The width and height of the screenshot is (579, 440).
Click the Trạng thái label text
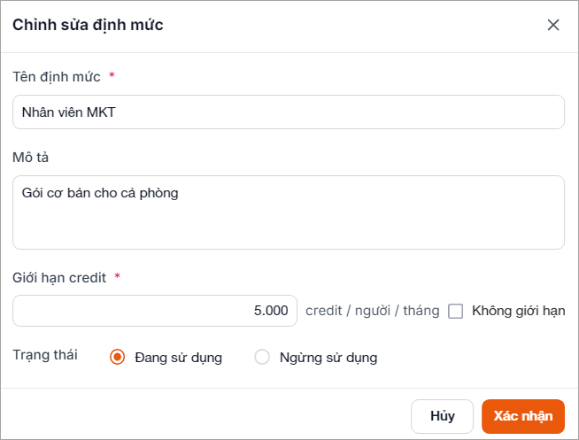45,355
